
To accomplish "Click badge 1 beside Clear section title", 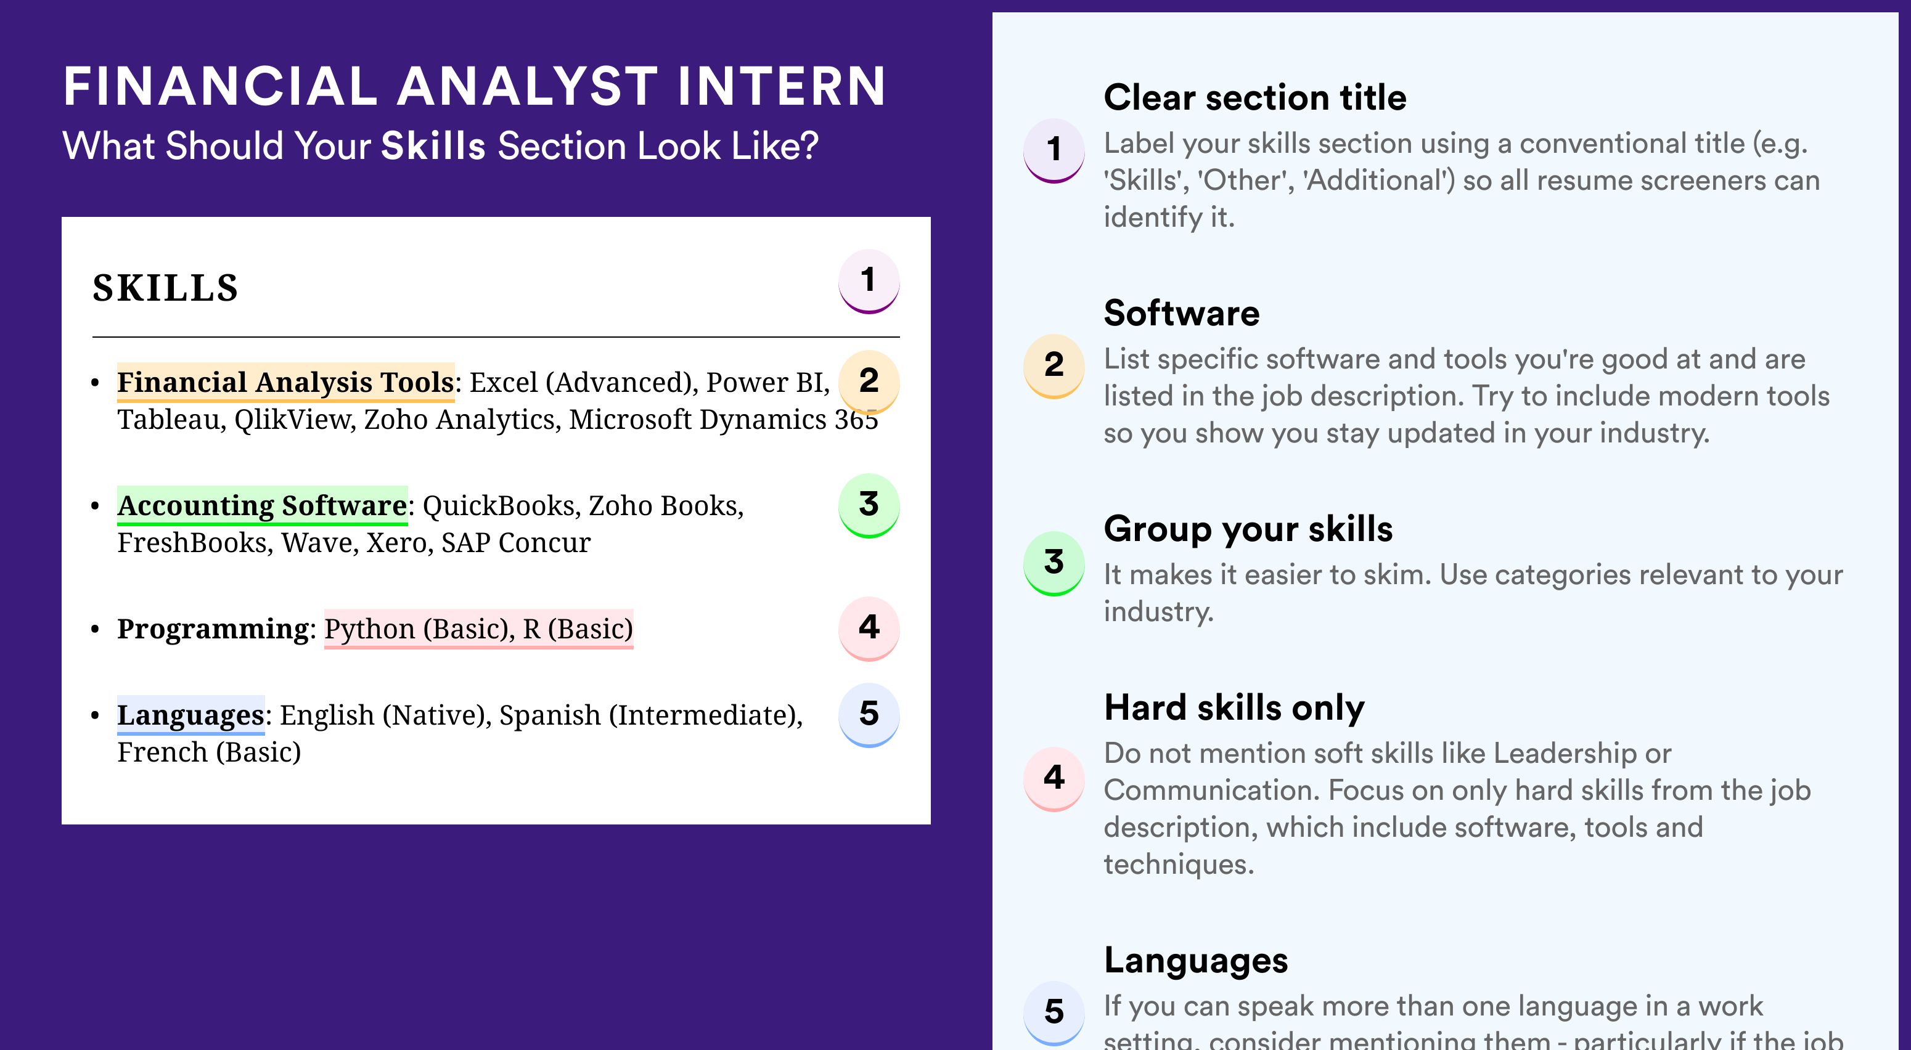I will [x=1054, y=150].
